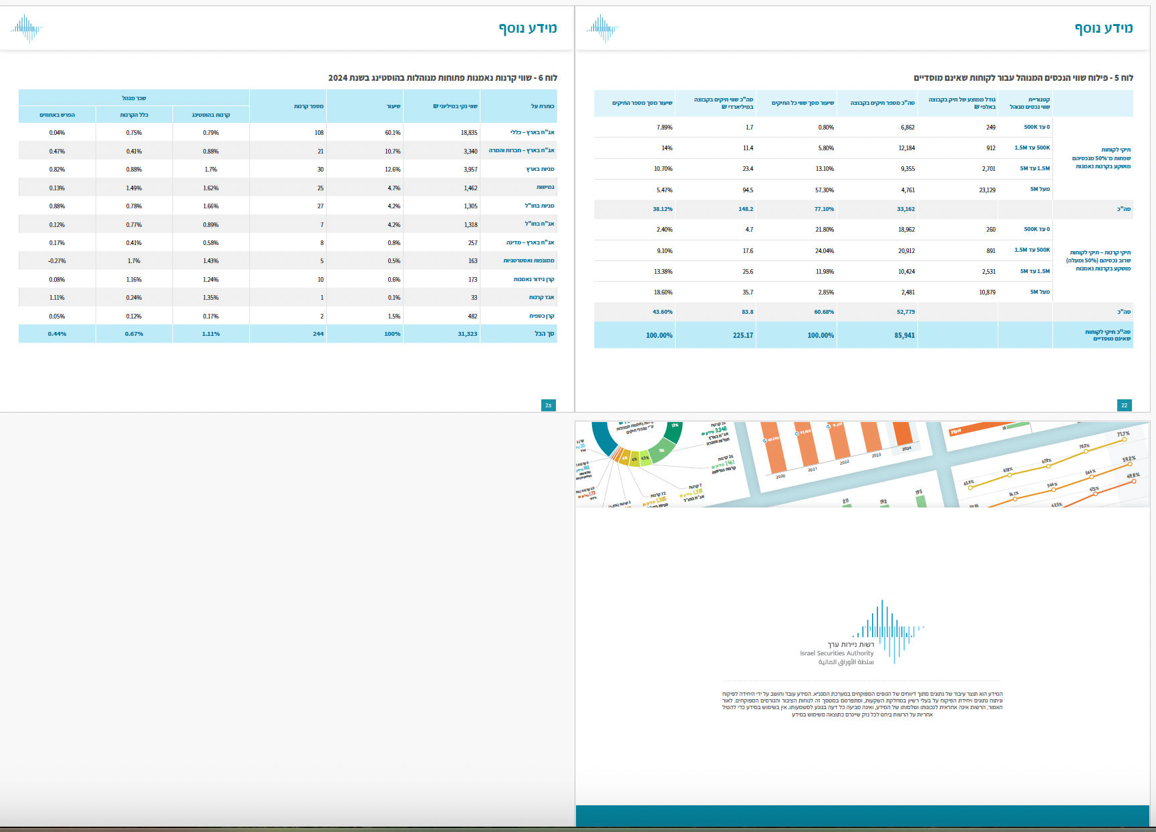
Task: Click the 23,129 average size cell
Action: click(x=987, y=190)
